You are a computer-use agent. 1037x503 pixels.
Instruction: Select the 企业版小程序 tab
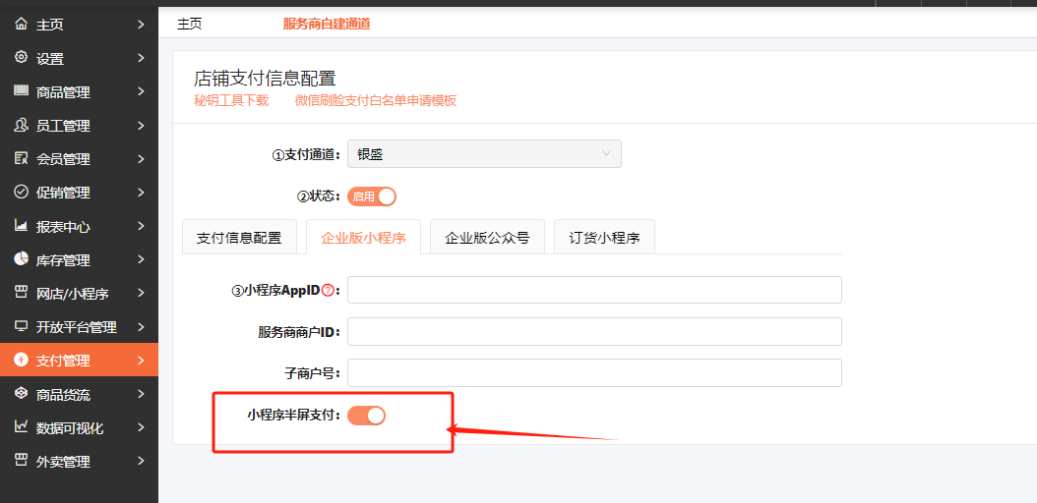pyautogui.click(x=363, y=237)
